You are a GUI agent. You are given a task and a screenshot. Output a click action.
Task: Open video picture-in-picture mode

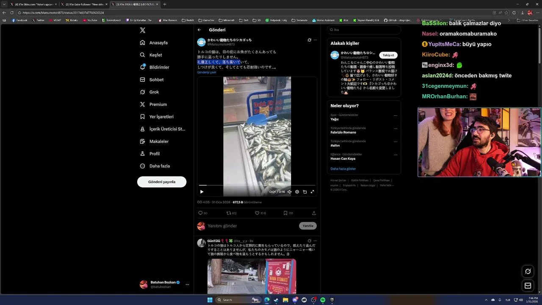point(305,192)
